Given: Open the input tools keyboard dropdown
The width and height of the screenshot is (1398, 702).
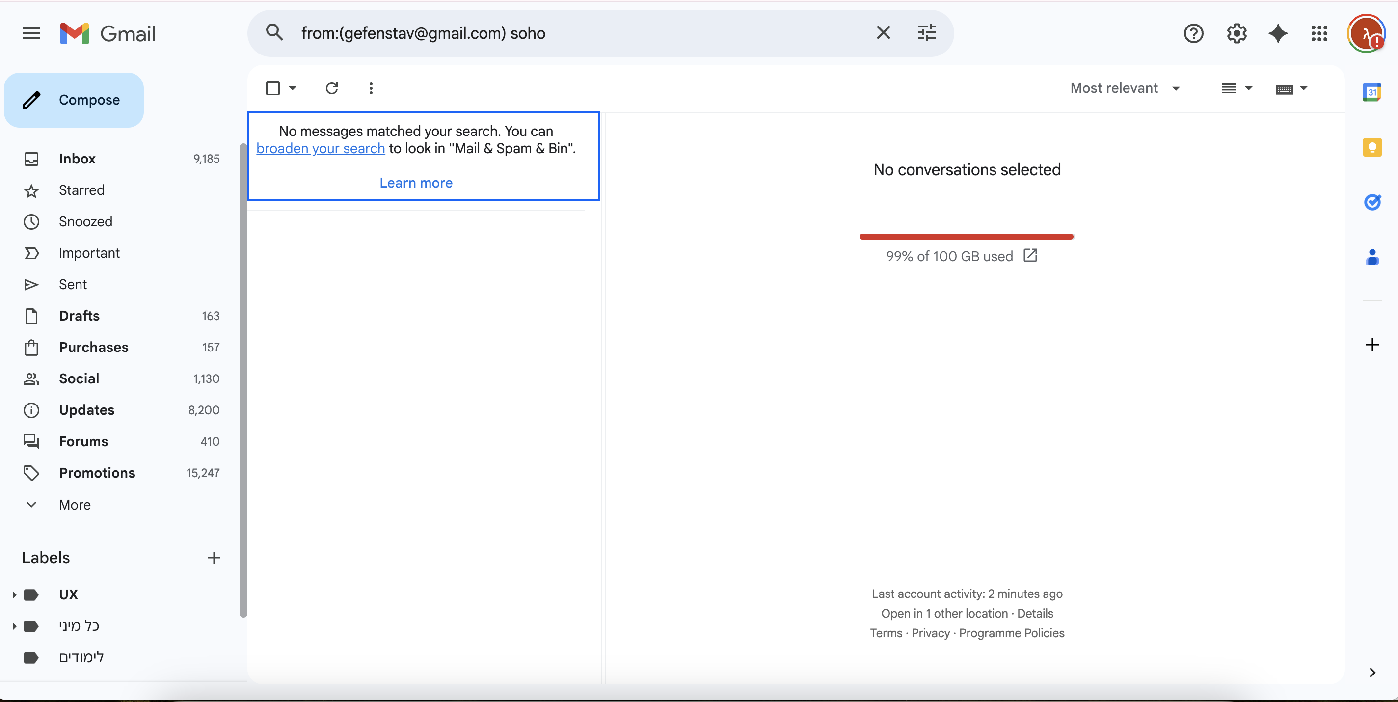Looking at the screenshot, I should [1291, 88].
